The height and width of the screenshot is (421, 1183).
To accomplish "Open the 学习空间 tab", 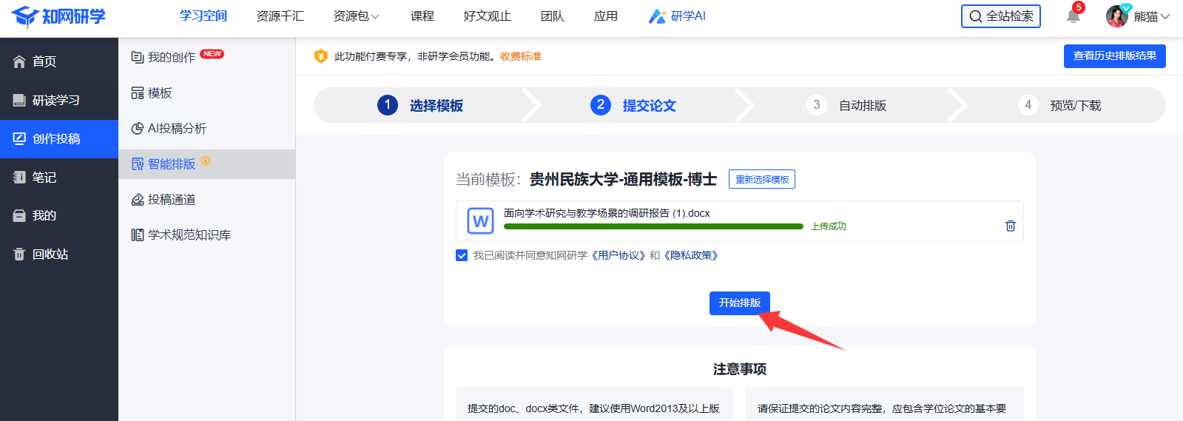I will pyautogui.click(x=203, y=16).
